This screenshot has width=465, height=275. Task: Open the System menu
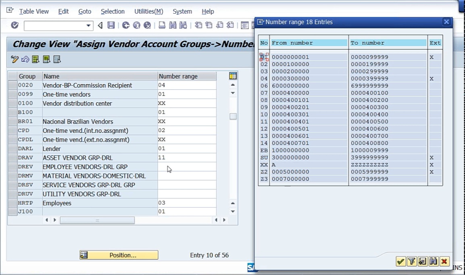(182, 11)
